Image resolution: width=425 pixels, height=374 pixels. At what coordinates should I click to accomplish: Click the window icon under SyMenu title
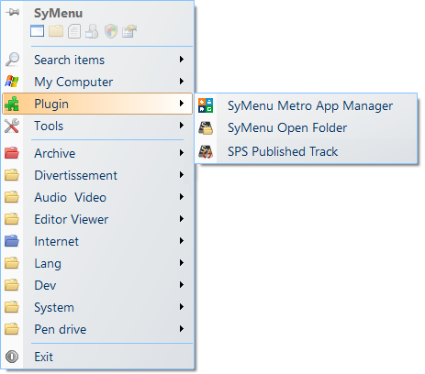(38, 31)
